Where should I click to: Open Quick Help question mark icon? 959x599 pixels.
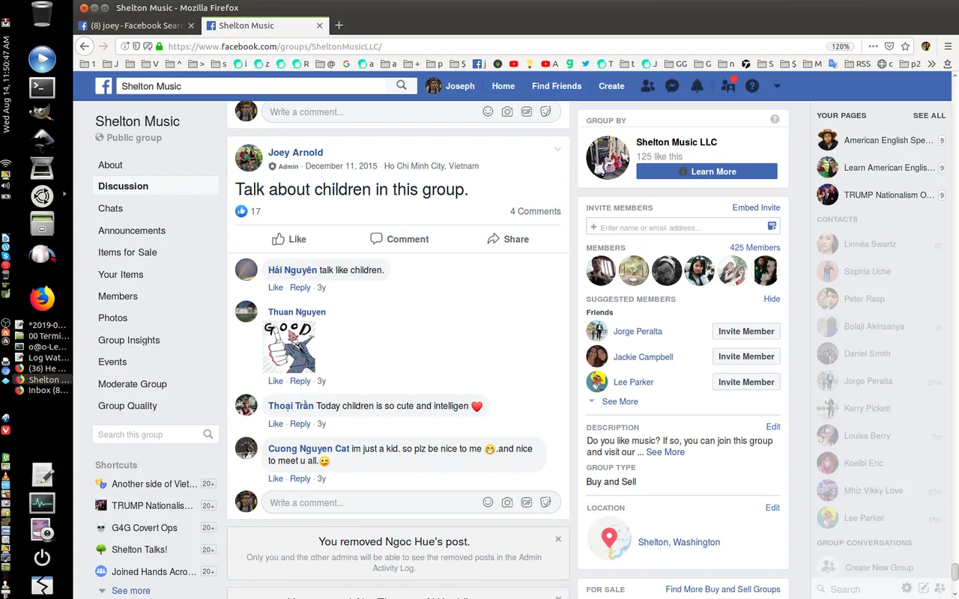(x=752, y=86)
